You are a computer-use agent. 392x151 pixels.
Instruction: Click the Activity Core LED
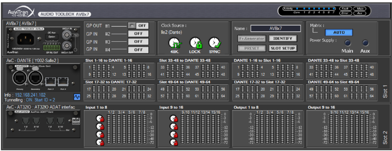pos(297,8)
